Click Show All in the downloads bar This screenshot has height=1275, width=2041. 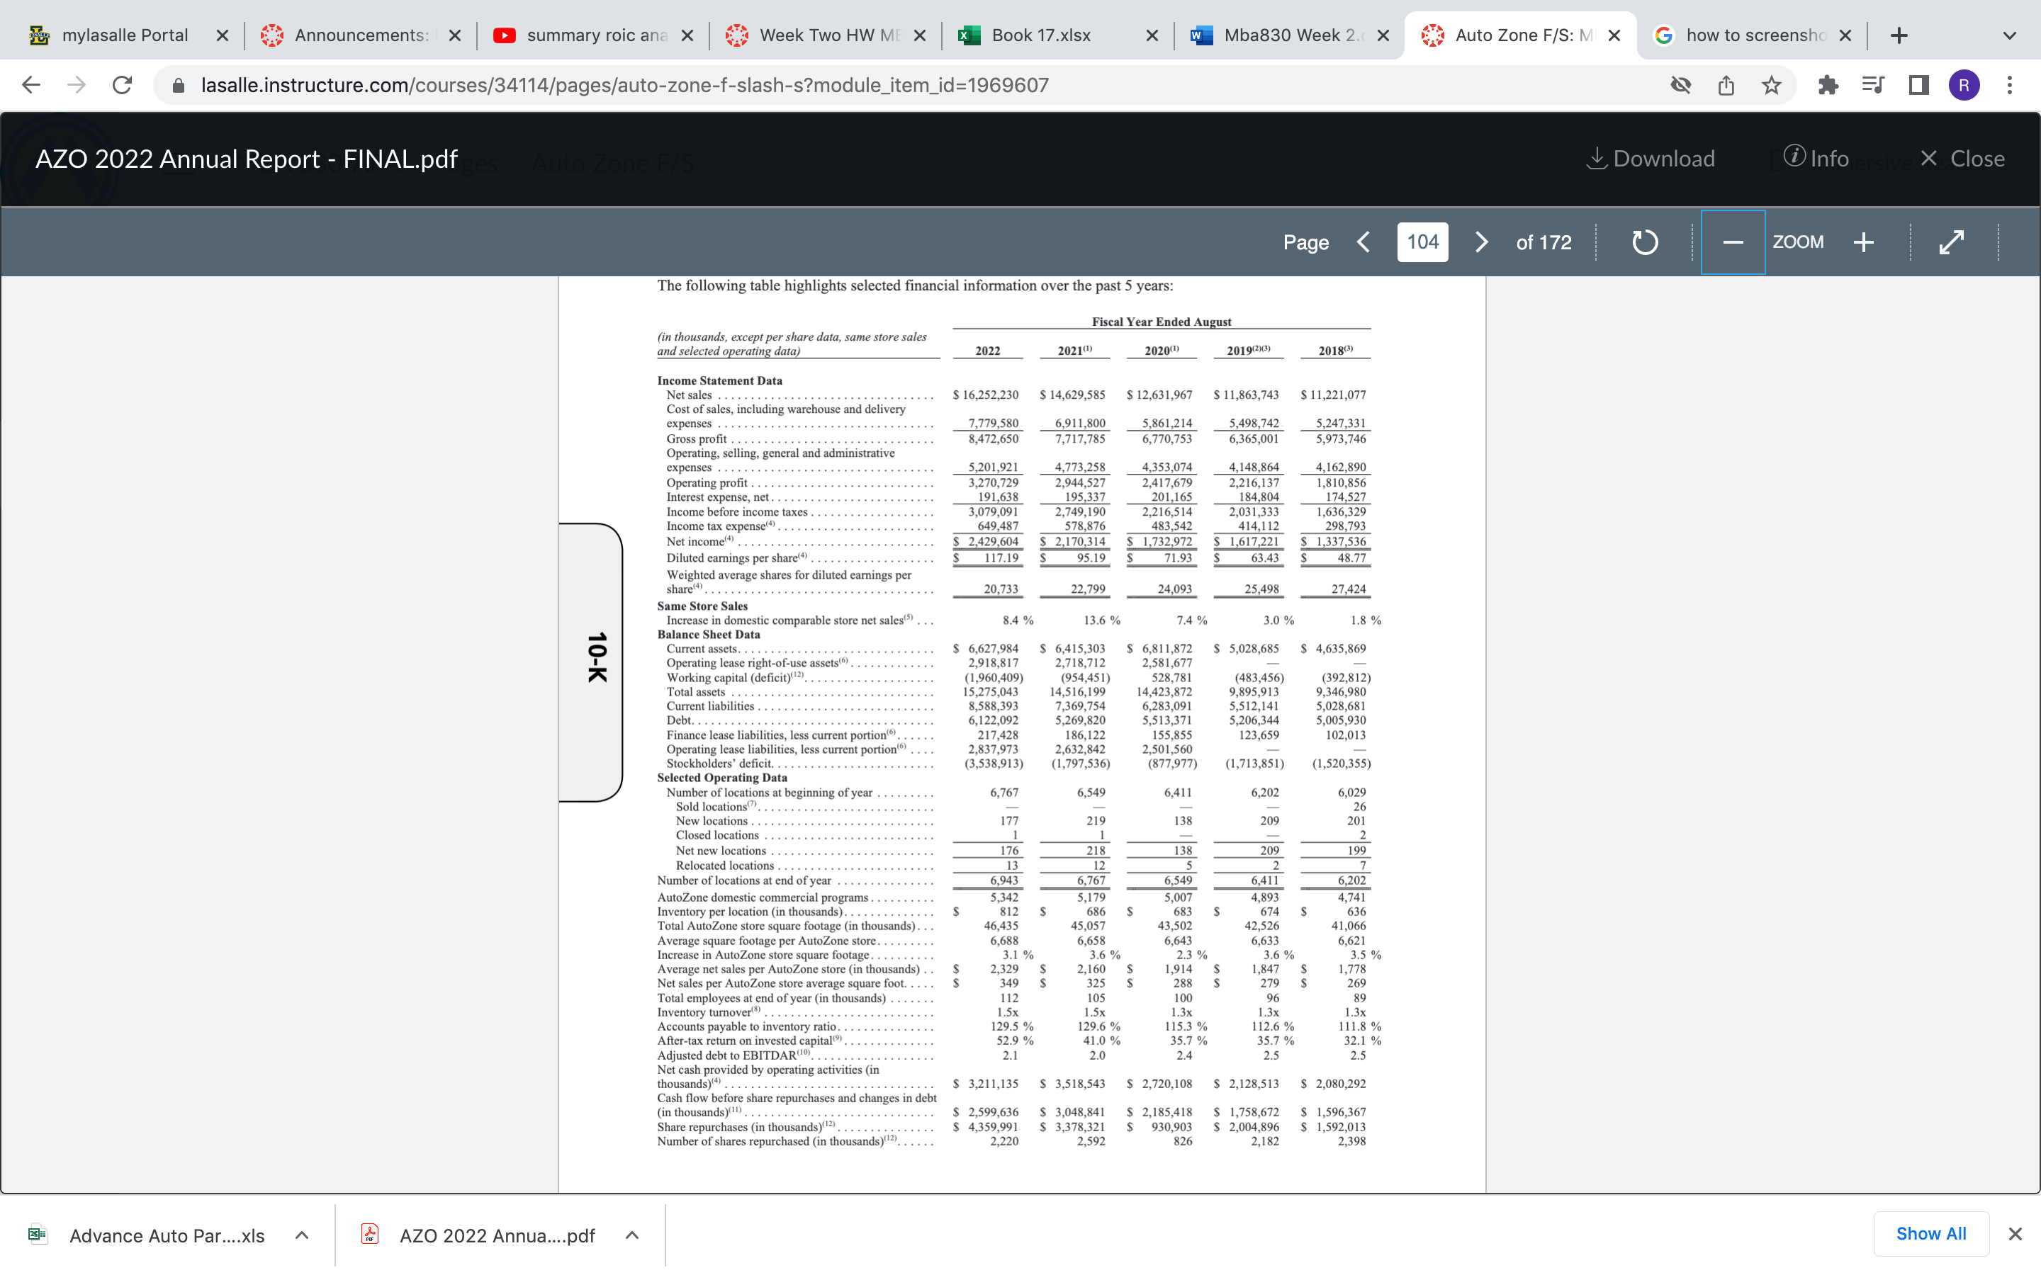tap(1931, 1232)
